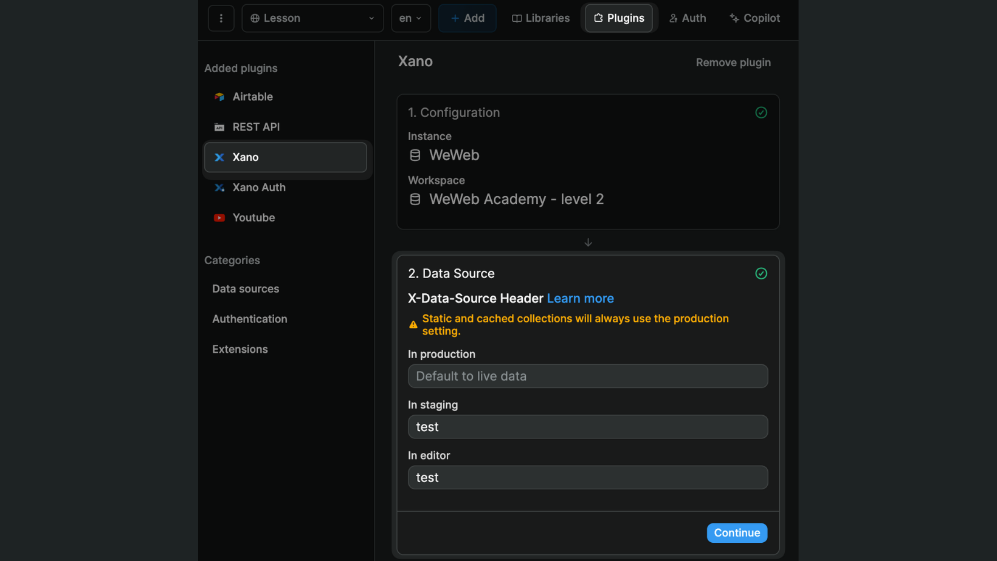
Task: Click the warning icon about cached collections
Action: pyautogui.click(x=412, y=325)
